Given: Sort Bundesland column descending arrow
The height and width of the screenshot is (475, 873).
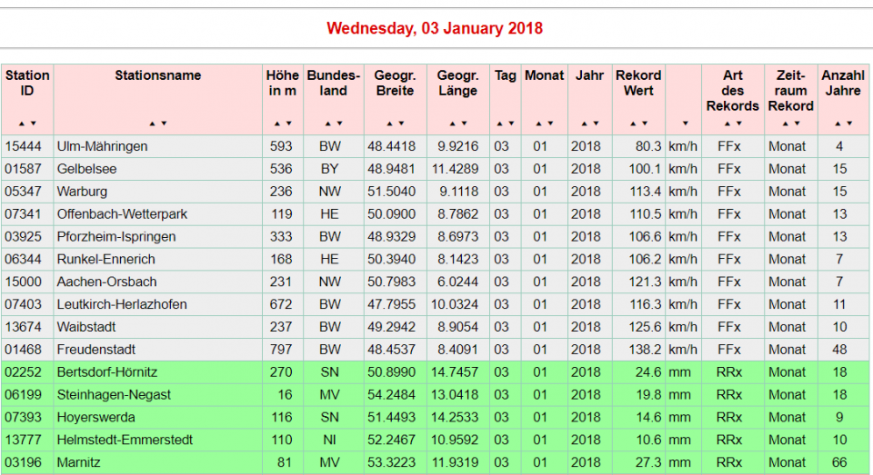Looking at the screenshot, I should tap(339, 124).
